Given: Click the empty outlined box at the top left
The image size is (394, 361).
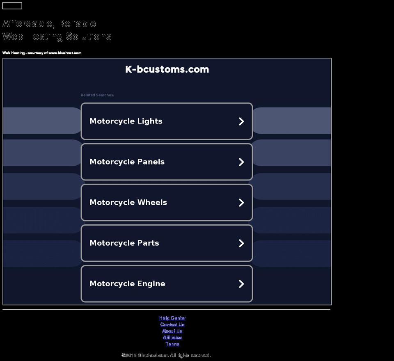Looking at the screenshot, I should coord(12,5).
